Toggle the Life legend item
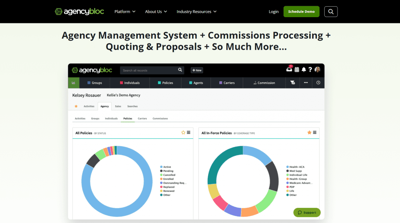Screen dimensions: 400x223 pos(290,191)
